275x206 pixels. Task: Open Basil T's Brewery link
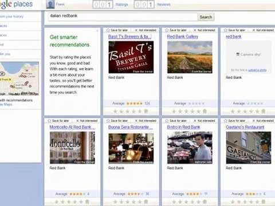click(x=129, y=37)
